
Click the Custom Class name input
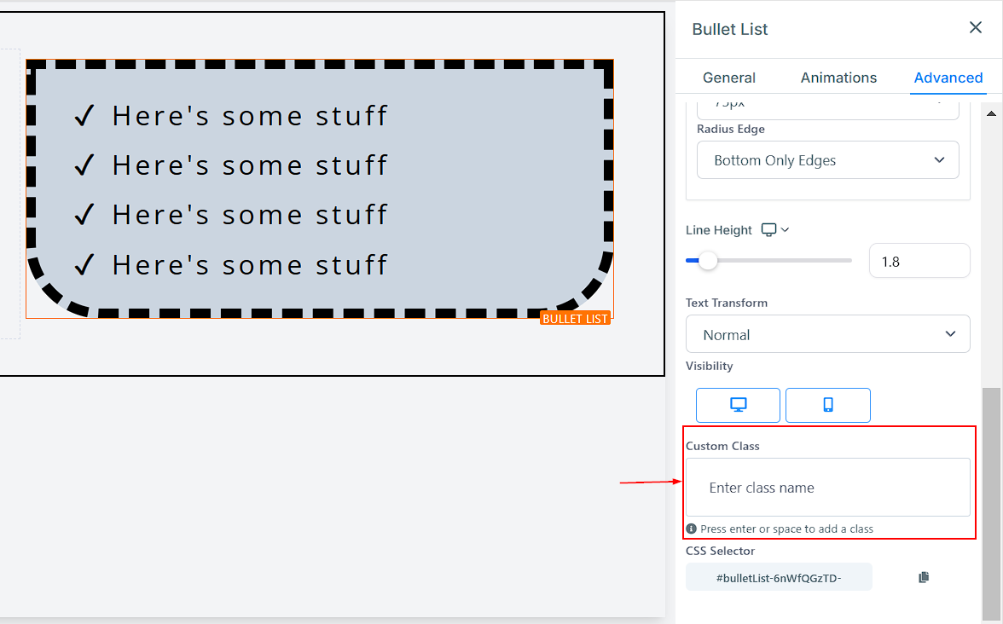click(827, 488)
